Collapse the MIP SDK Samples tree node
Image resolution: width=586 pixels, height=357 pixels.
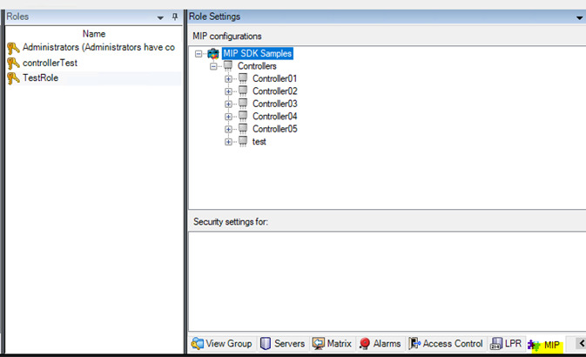[x=199, y=54]
